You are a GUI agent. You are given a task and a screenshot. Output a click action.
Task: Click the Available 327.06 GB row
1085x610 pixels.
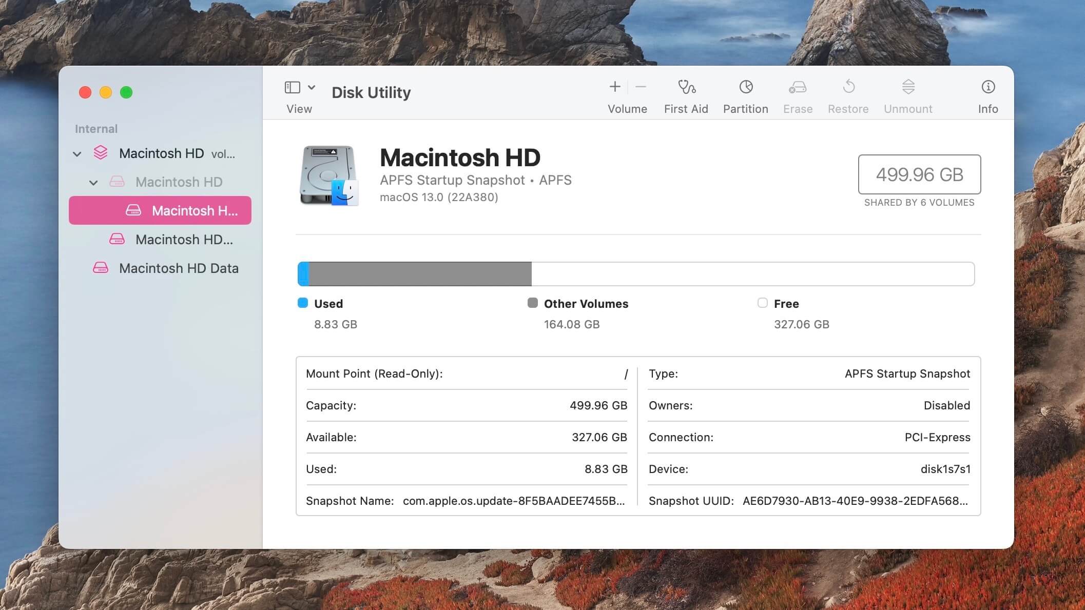(x=467, y=437)
